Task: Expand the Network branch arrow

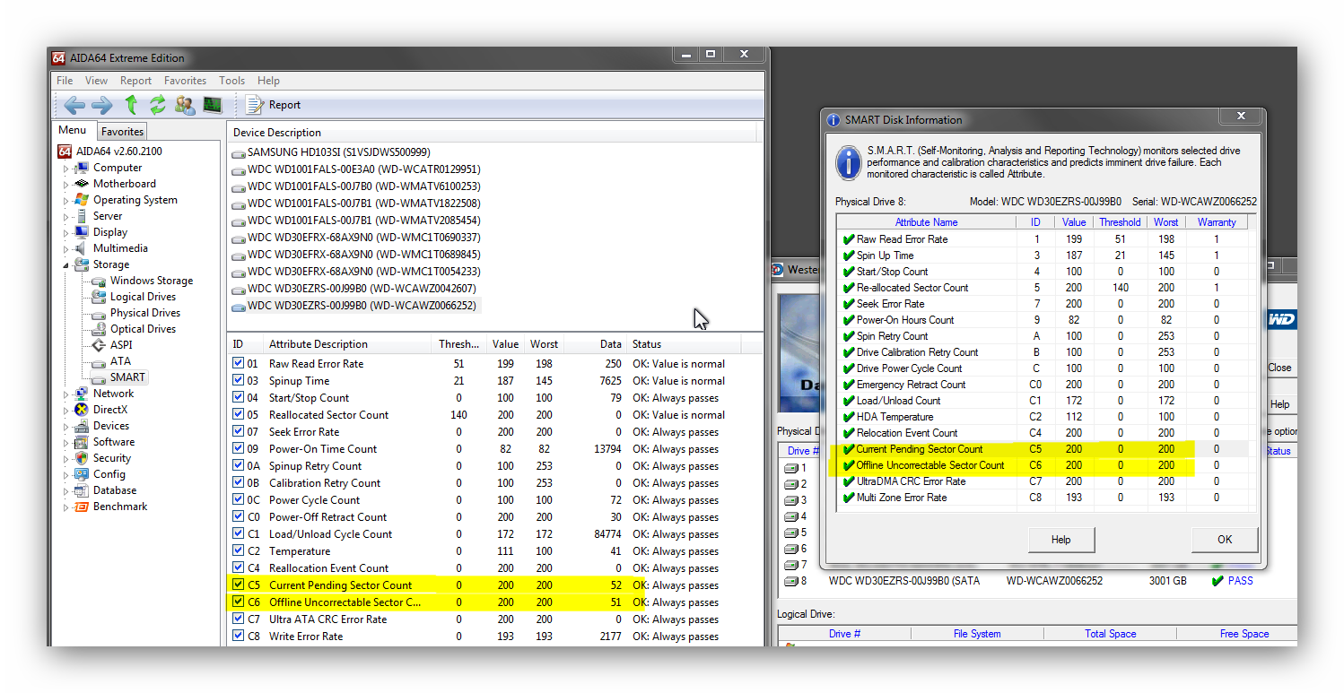Action: [65, 394]
